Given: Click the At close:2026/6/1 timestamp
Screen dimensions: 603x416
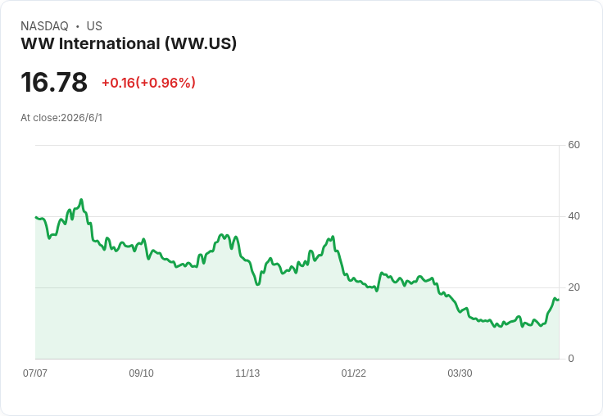Looking at the screenshot, I should [61, 118].
